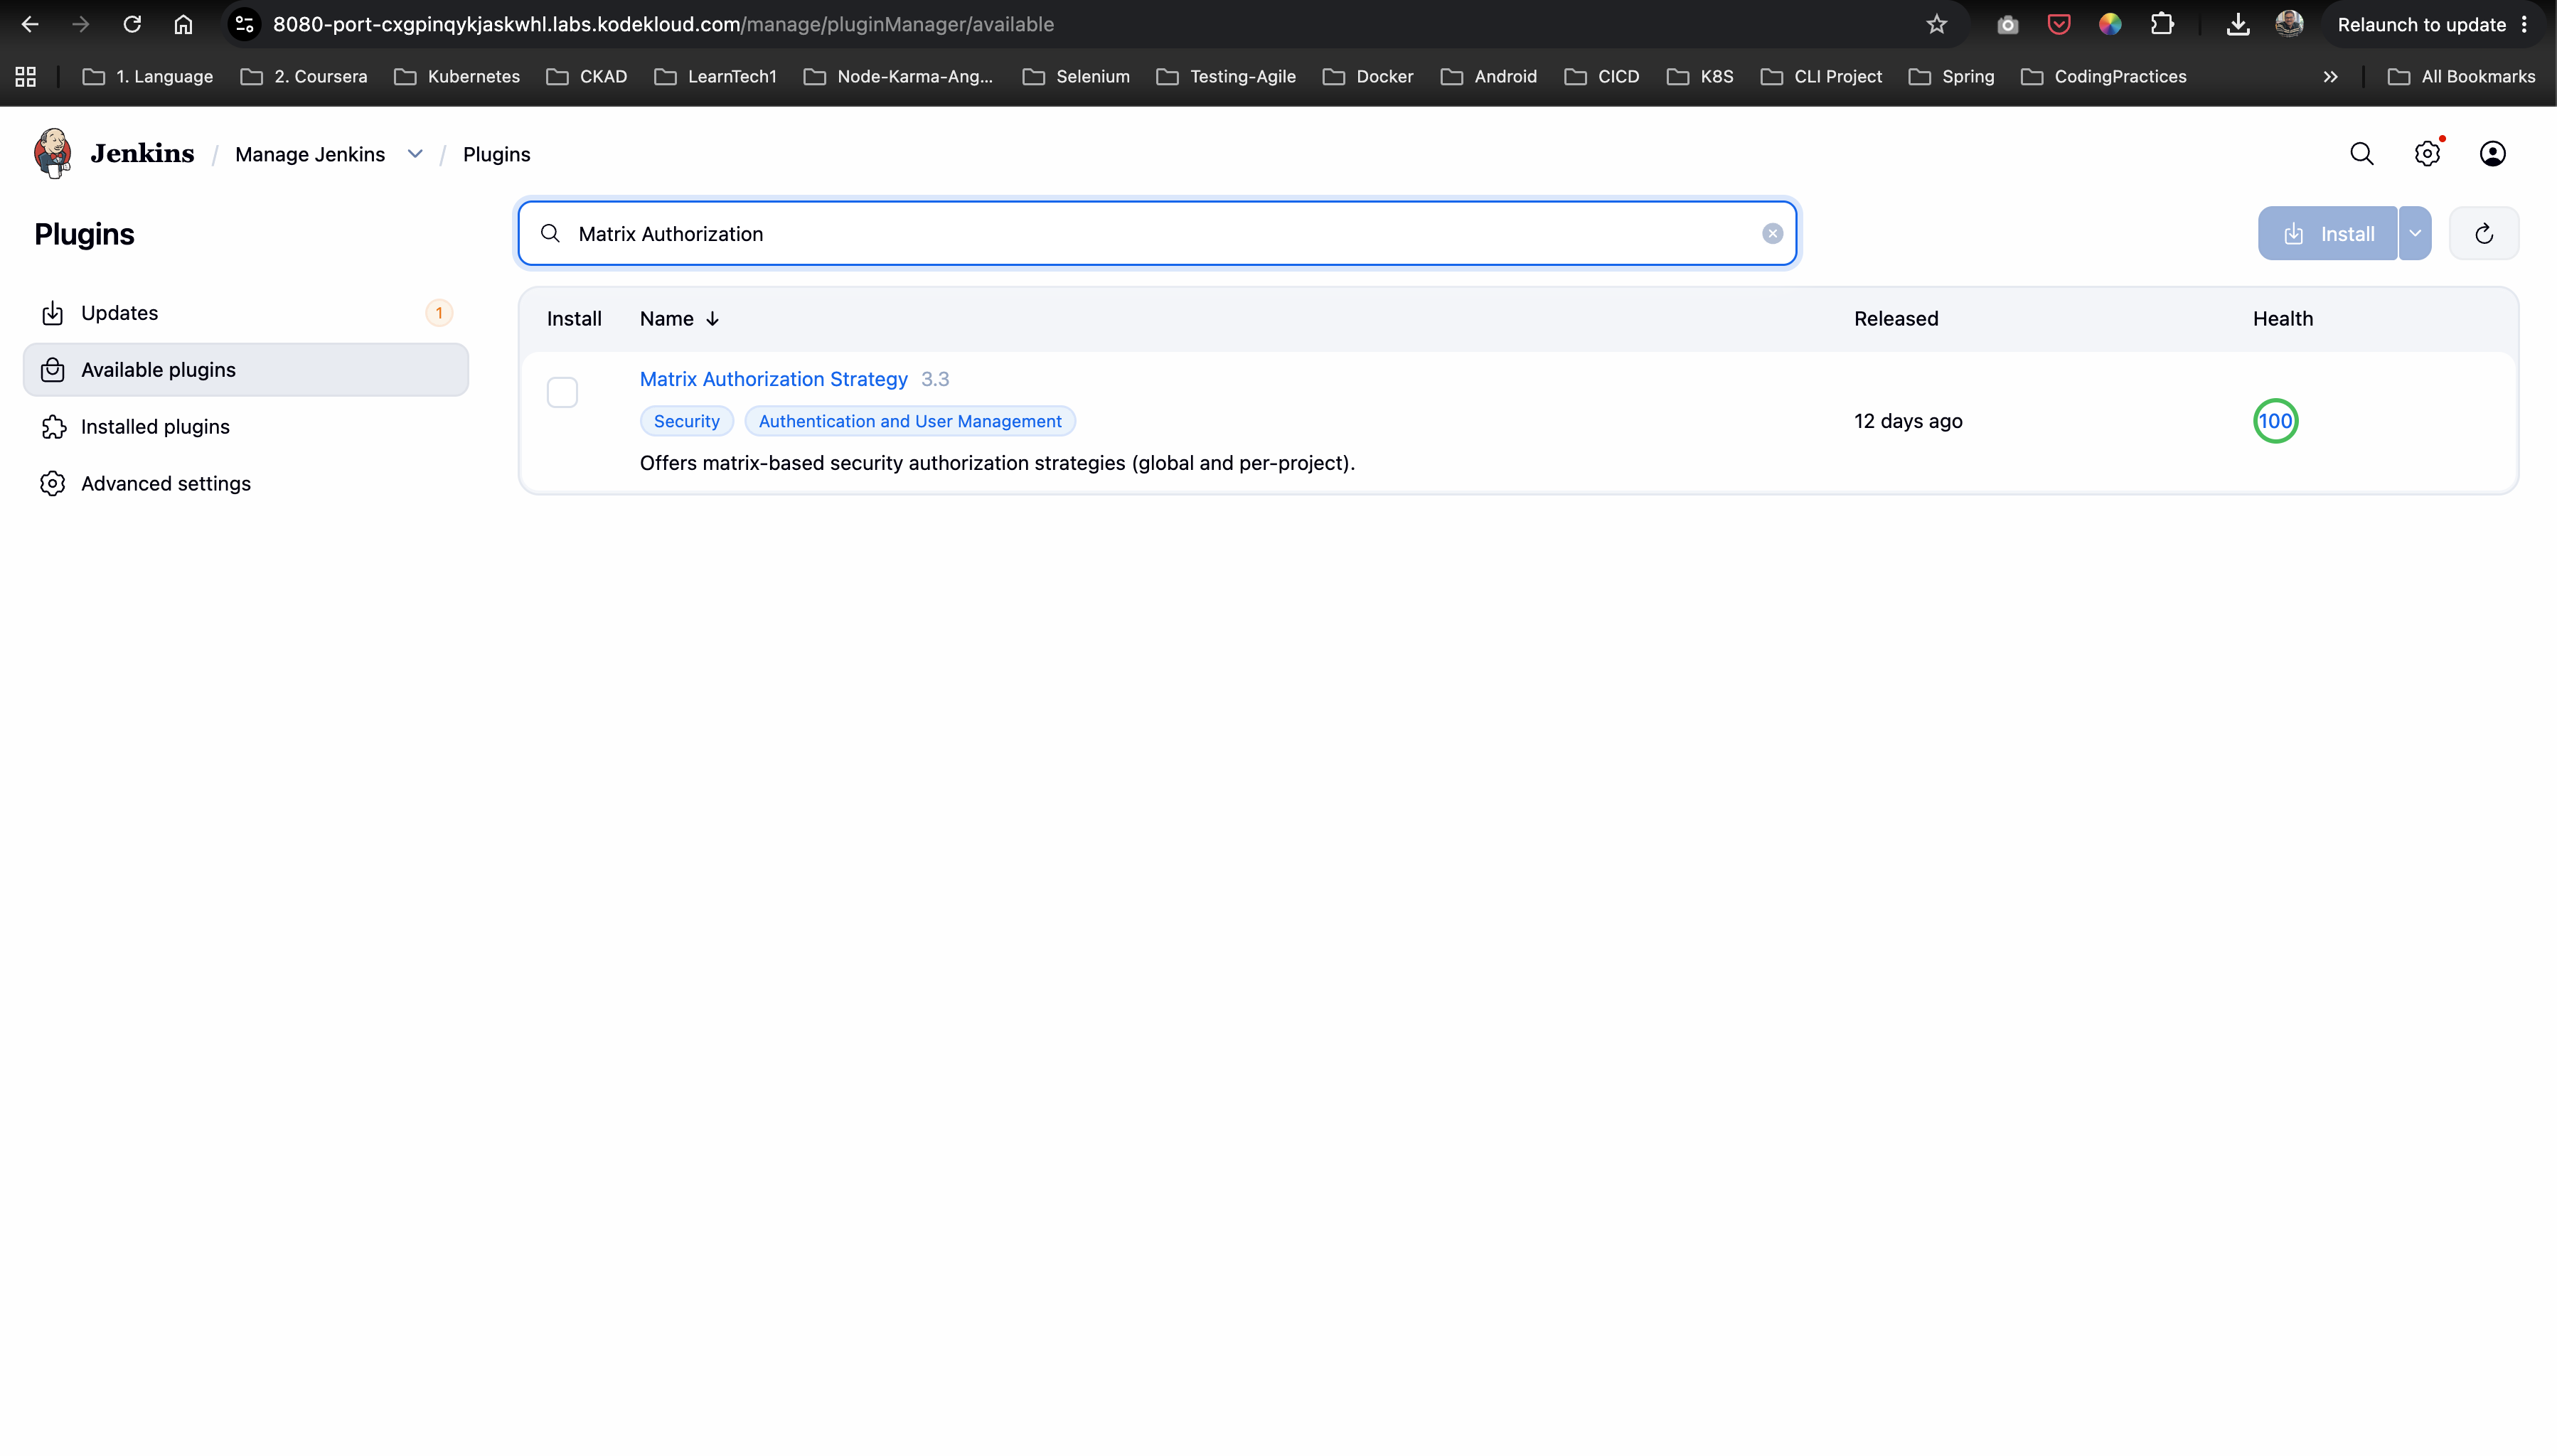
Task: Open the Chrome profile avatar
Action: [2289, 24]
